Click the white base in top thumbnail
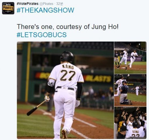The image size is (149, 140). [123, 68]
